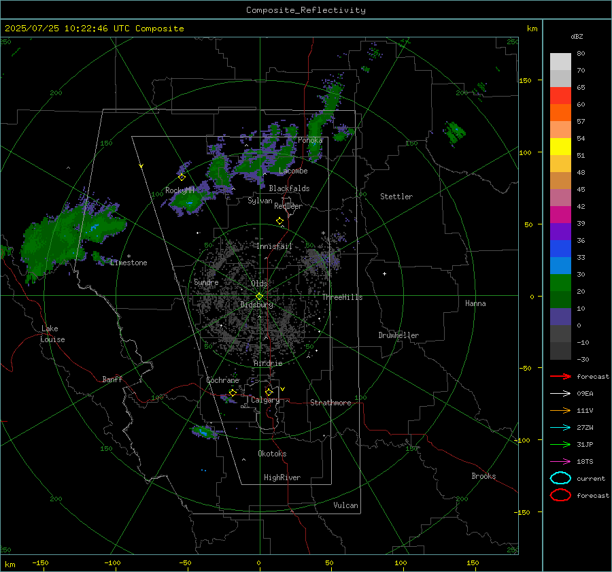Click the current legend label

[x=591, y=479]
